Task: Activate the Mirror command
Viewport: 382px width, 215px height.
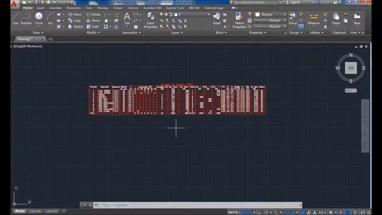Action: [93, 21]
